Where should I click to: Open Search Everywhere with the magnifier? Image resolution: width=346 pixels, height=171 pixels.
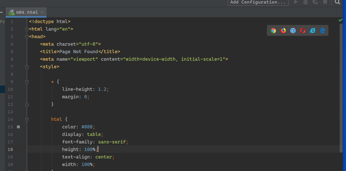point(337,2)
